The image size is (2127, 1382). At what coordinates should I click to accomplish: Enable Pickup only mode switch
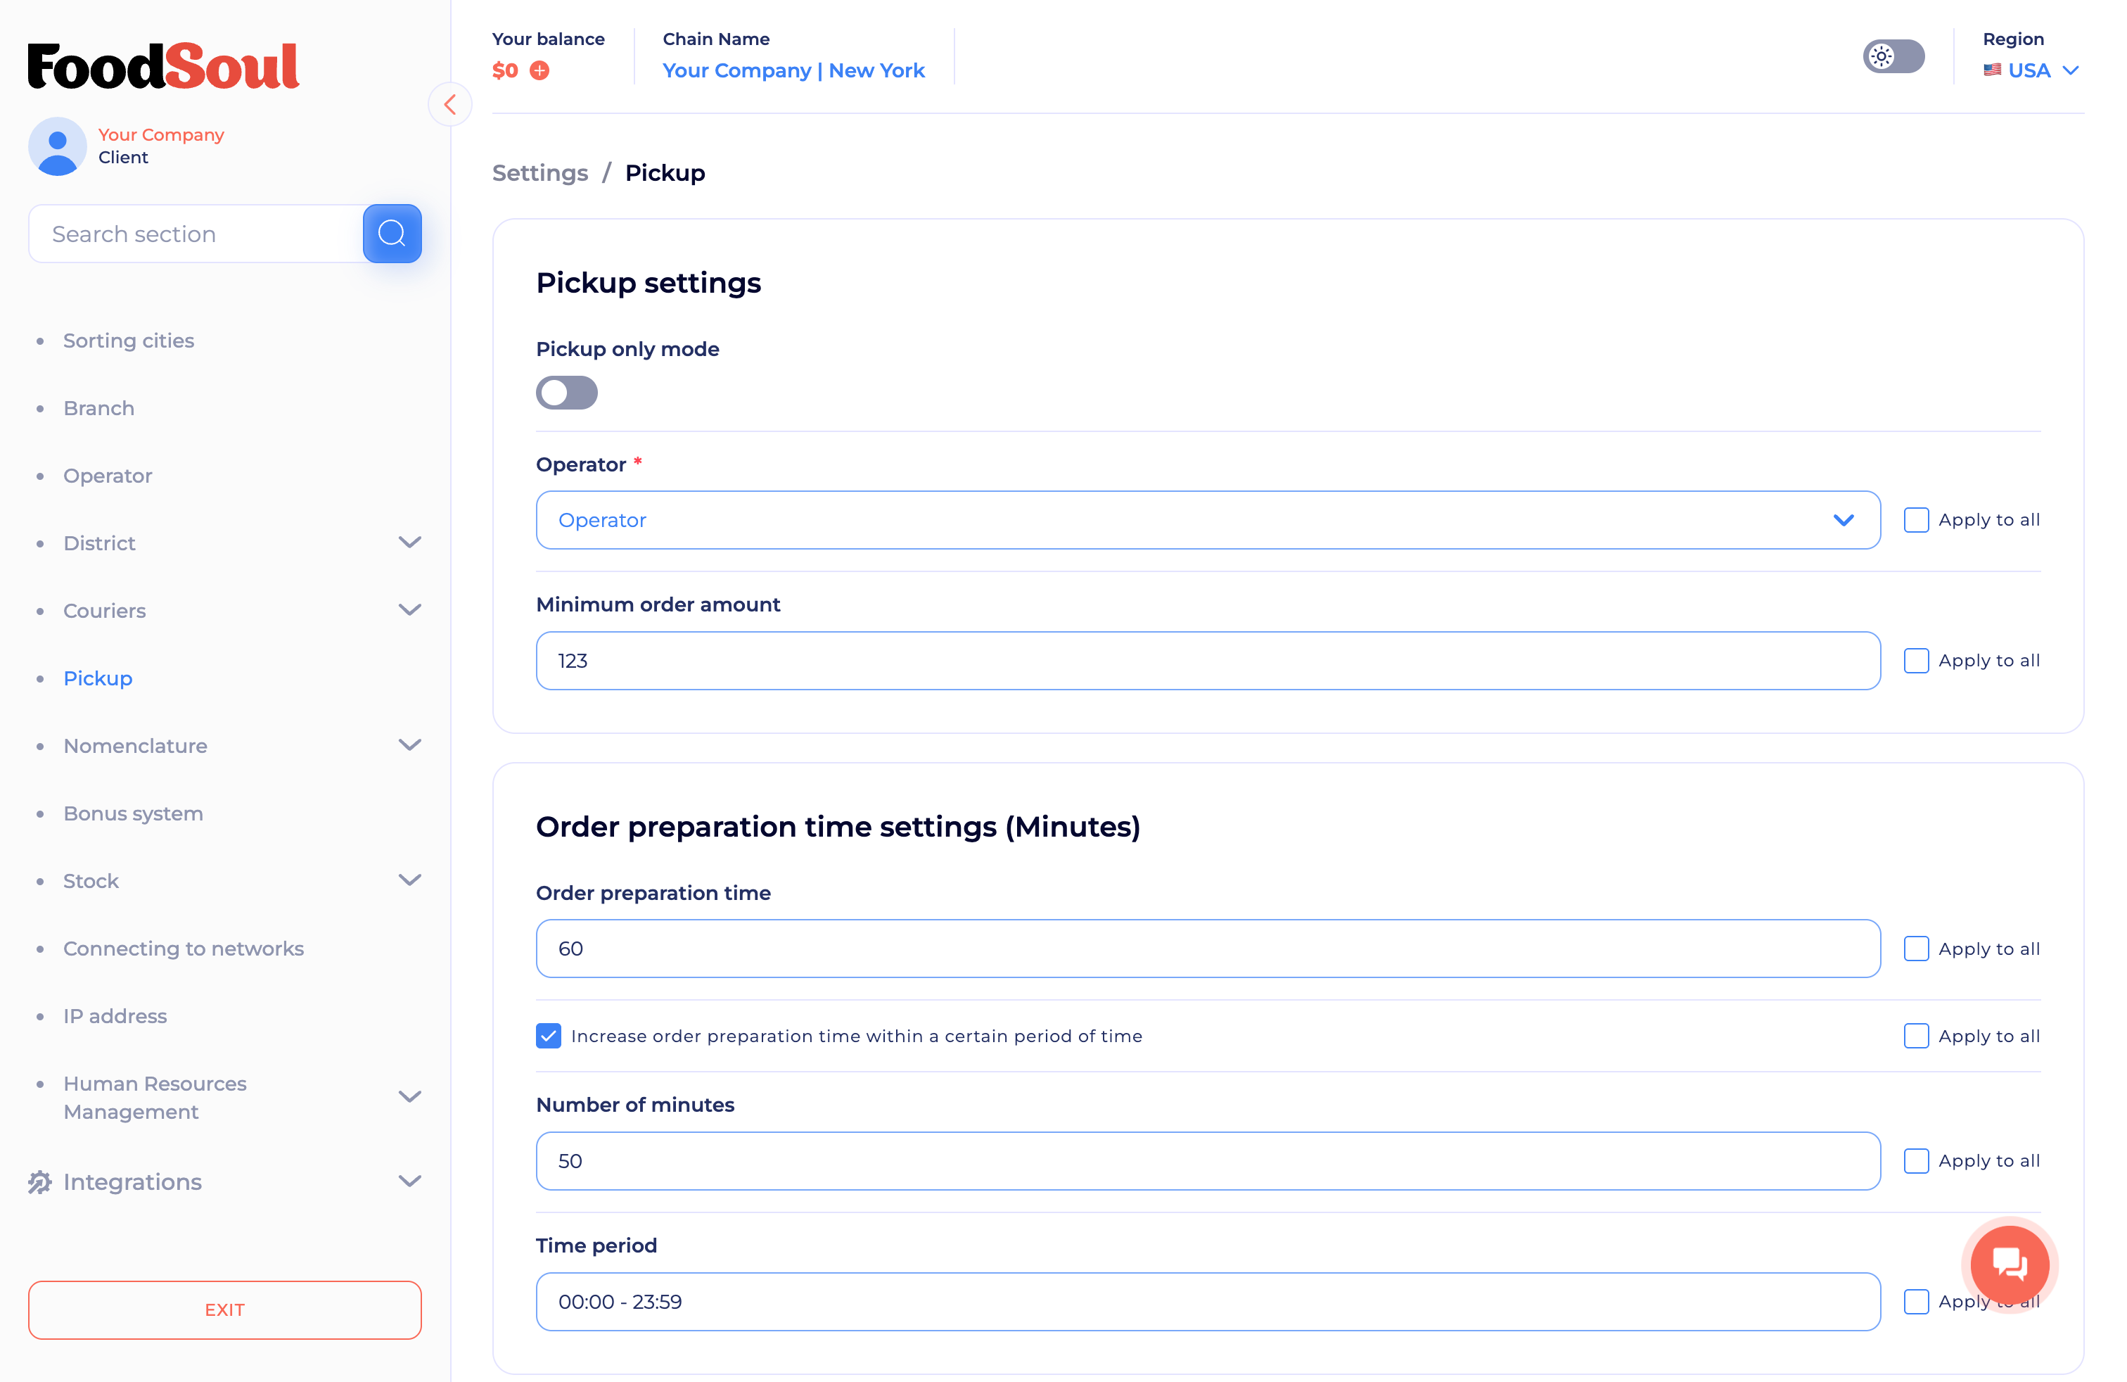567,393
